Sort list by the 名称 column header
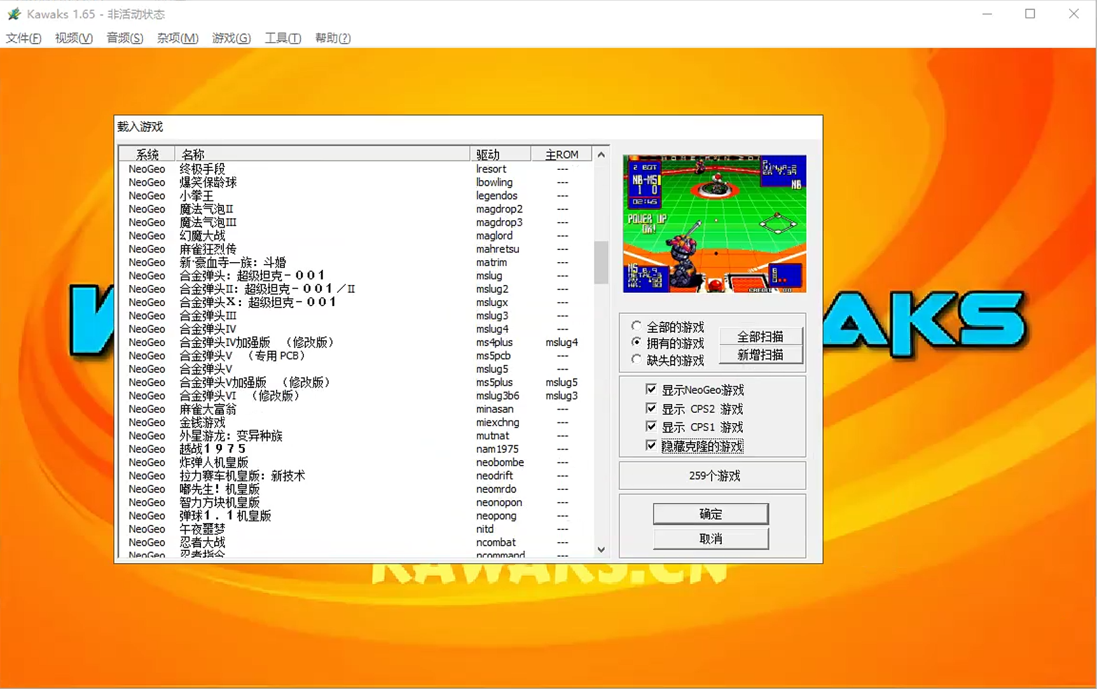This screenshot has width=1097, height=689. pyautogui.click(x=321, y=155)
